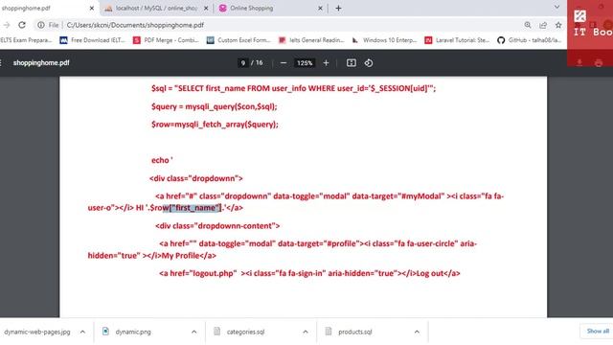The image size is (613, 345).
Task: Switch to the localhost MySQL tab
Action: (156, 8)
